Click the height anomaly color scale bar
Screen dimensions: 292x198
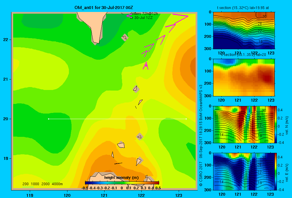(x=122, y=183)
